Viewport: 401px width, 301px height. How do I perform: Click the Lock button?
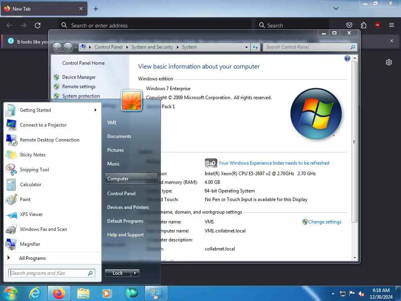tap(117, 273)
